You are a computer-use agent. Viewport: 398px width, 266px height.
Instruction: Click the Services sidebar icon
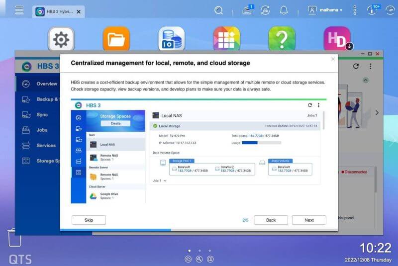tap(26, 146)
